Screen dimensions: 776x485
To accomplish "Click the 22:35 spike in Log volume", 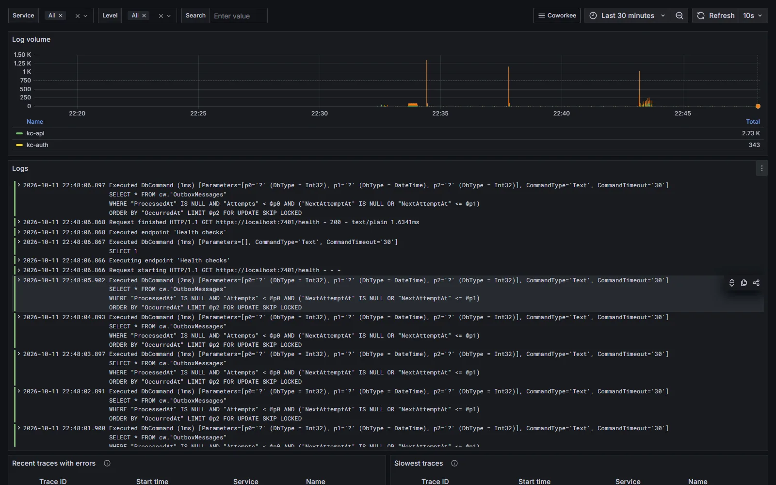I will pyautogui.click(x=427, y=83).
